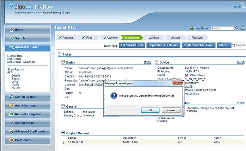Click the Home house icon in sidebar
Viewport: 246px width, 151px height.
pyautogui.click(x=11, y=29)
